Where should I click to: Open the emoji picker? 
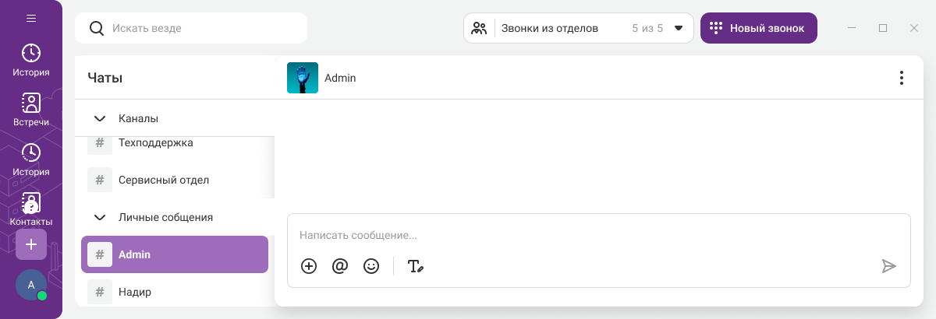(371, 266)
